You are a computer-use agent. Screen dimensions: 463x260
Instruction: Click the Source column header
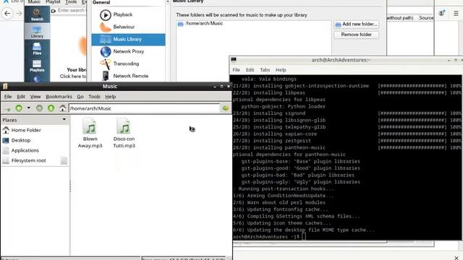point(425,17)
